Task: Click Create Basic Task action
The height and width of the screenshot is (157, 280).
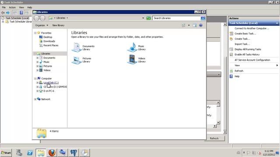Action: (x=245, y=34)
